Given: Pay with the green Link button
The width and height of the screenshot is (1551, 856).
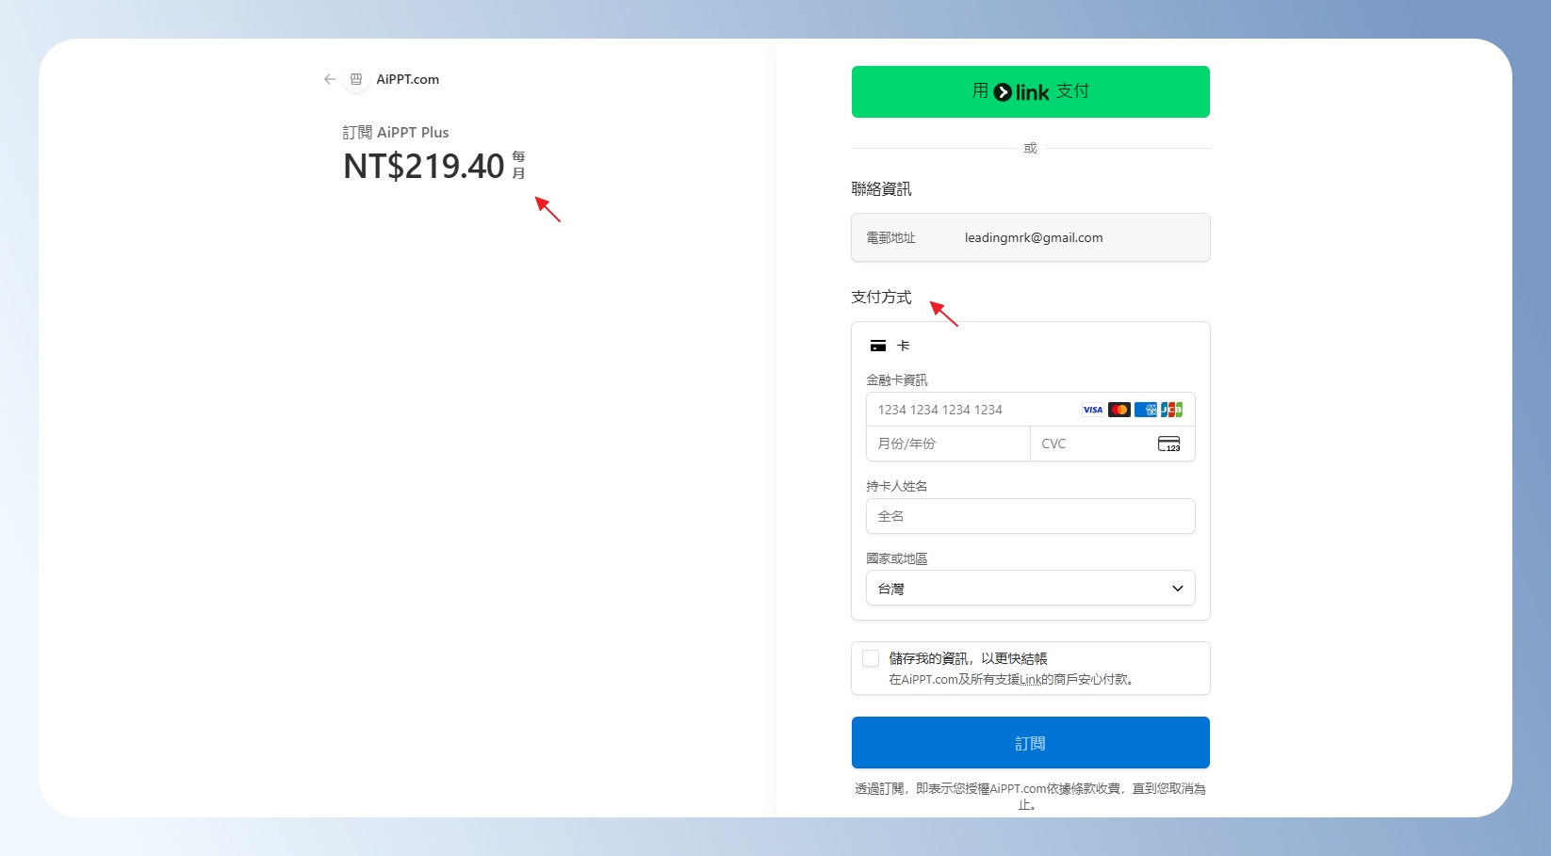Looking at the screenshot, I should coord(1030,92).
